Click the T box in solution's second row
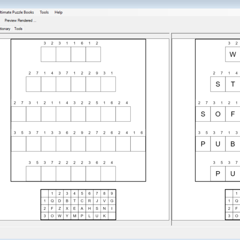The image size is (240, 240). point(233,84)
